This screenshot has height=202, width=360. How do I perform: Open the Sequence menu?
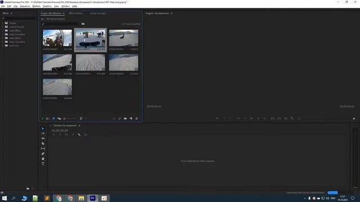[x=25, y=6]
